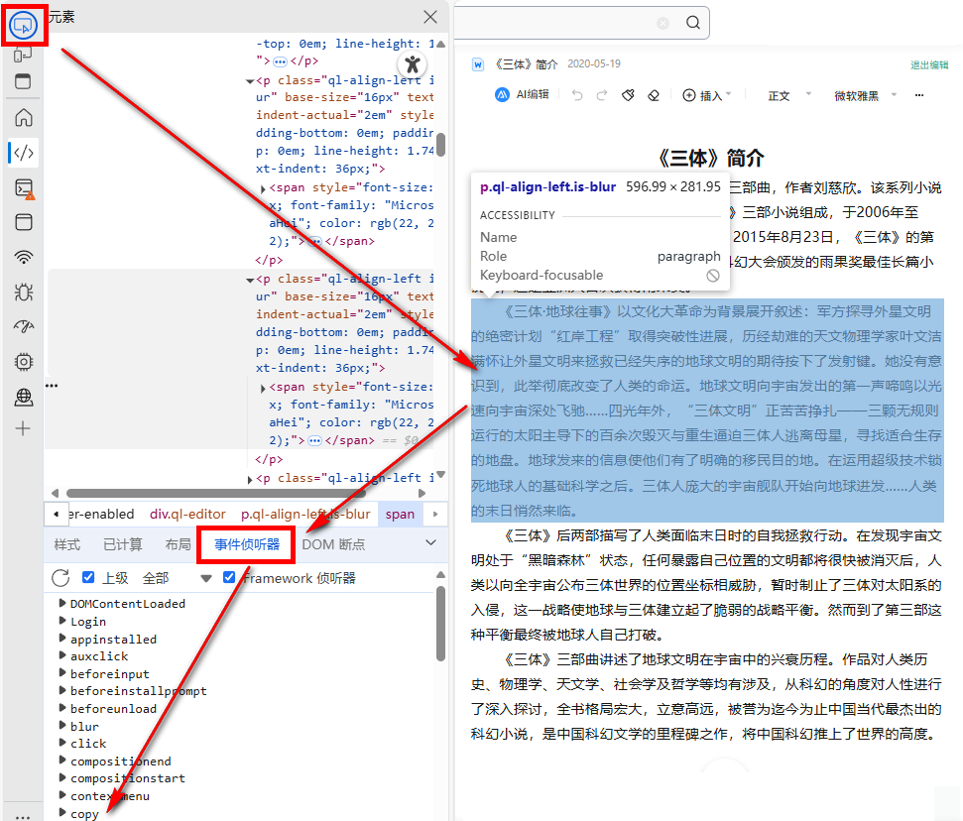Image resolution: width=963 pixels, height=821 pixels.
Task: Click the DOM tree horizontal scrollbar
Action: click(x=215, y=493)
